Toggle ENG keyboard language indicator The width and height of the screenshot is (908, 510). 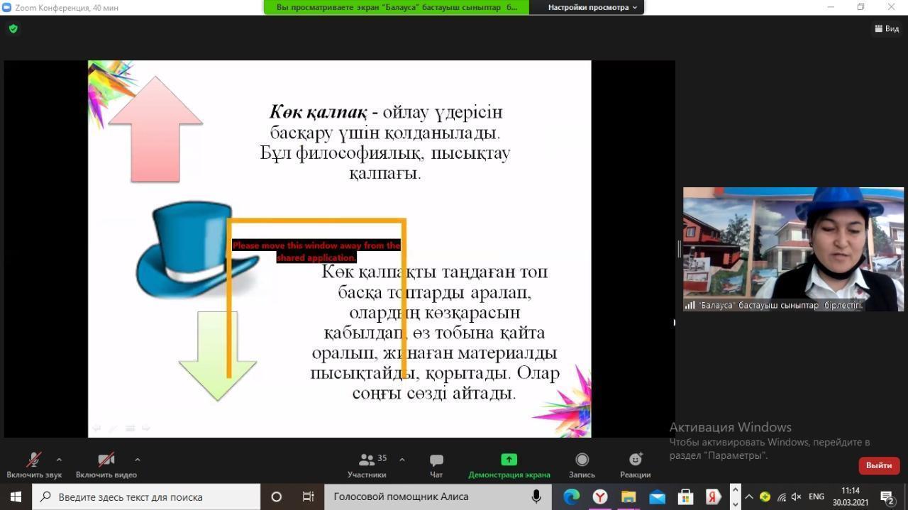(x=816, y=497)
